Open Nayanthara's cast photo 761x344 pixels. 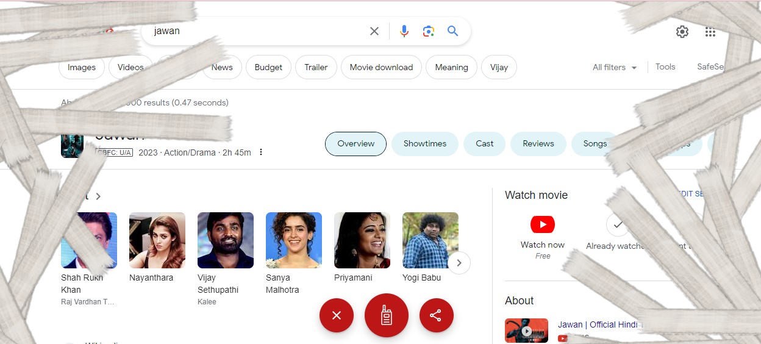point(157,240)
